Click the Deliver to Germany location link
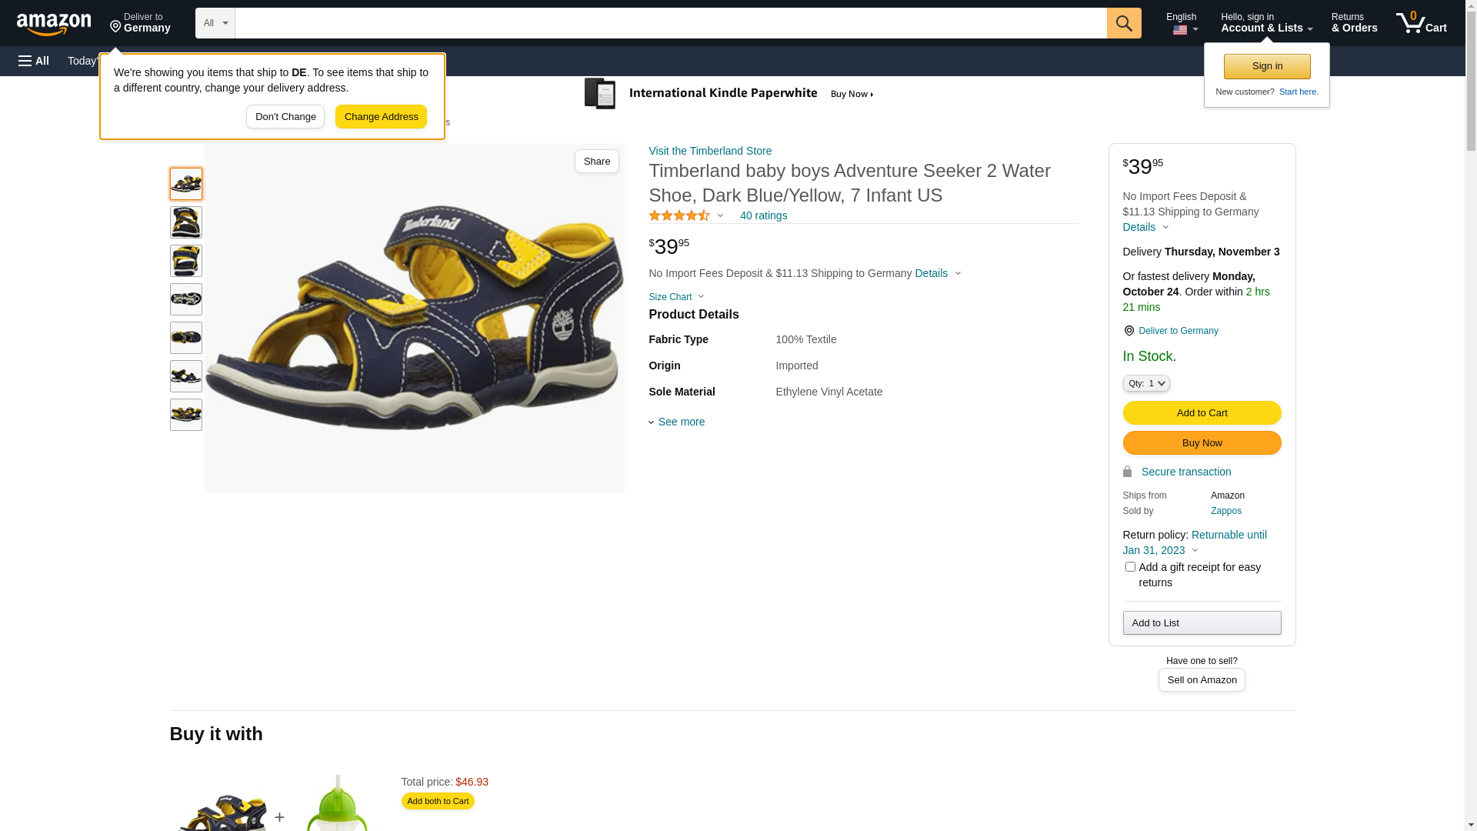The image size is (1477, 831). (1178, 331)
